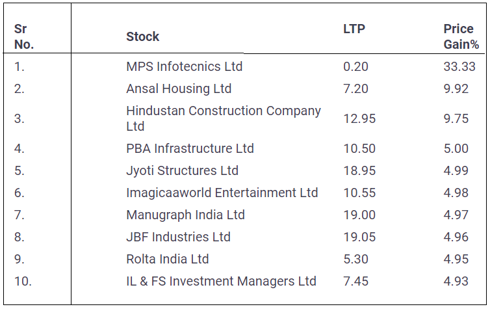This screenshot has width=490, height=309.
Task: Select the 0.20 LTP value
Action: click(355, 66)
